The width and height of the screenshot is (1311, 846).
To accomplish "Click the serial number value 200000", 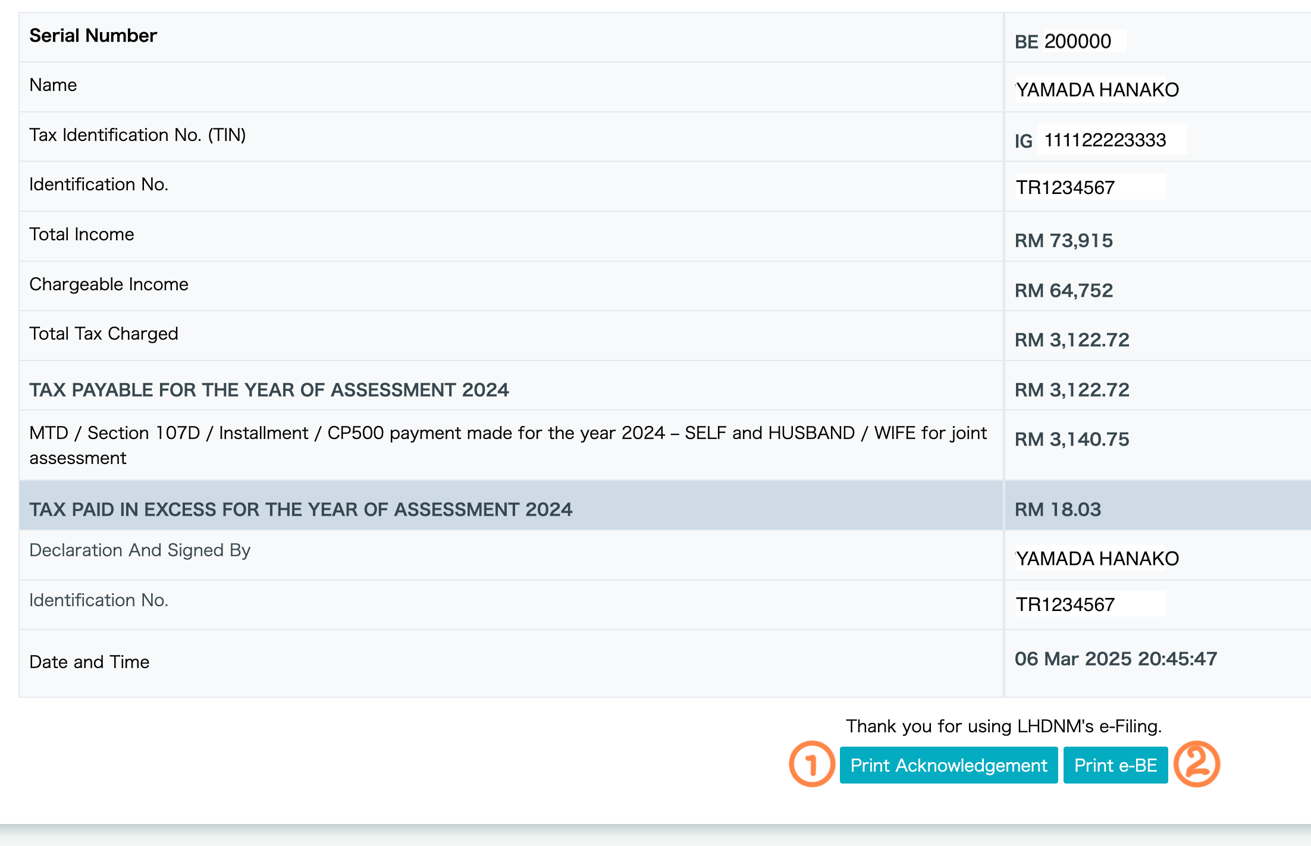I will pos(1077,41).
